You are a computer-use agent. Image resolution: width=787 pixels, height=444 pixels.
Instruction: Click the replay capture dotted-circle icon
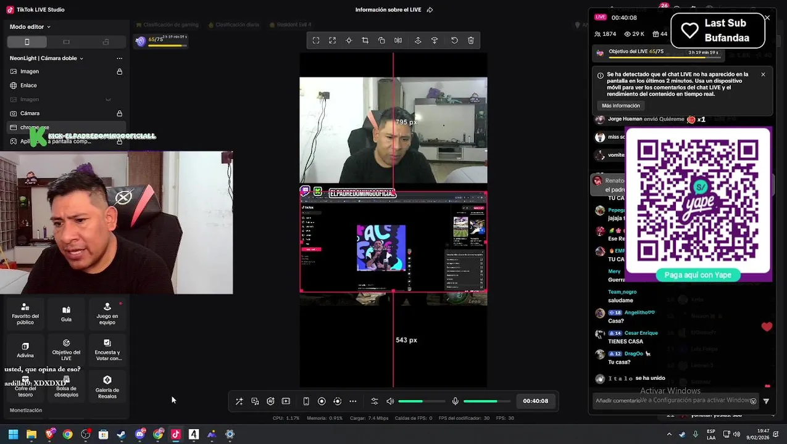coord(337,401)
